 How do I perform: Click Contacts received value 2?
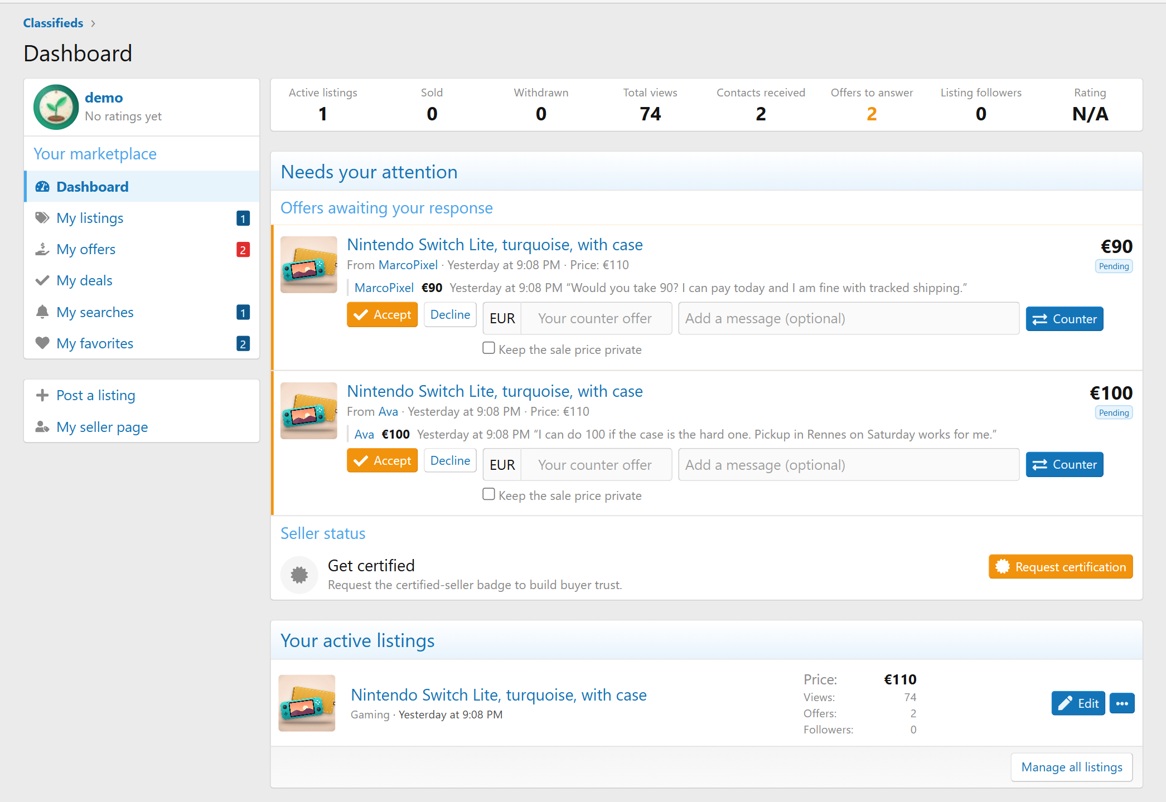click(761, 114)
